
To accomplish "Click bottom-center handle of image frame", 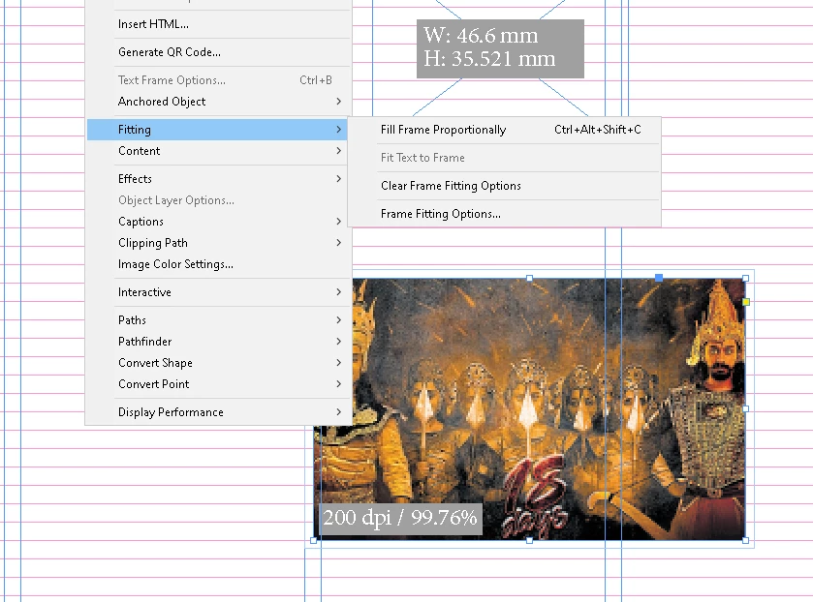I will pos(529,540).
